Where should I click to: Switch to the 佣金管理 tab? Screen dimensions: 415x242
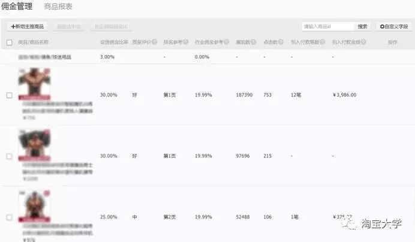(x=17, y=6)
